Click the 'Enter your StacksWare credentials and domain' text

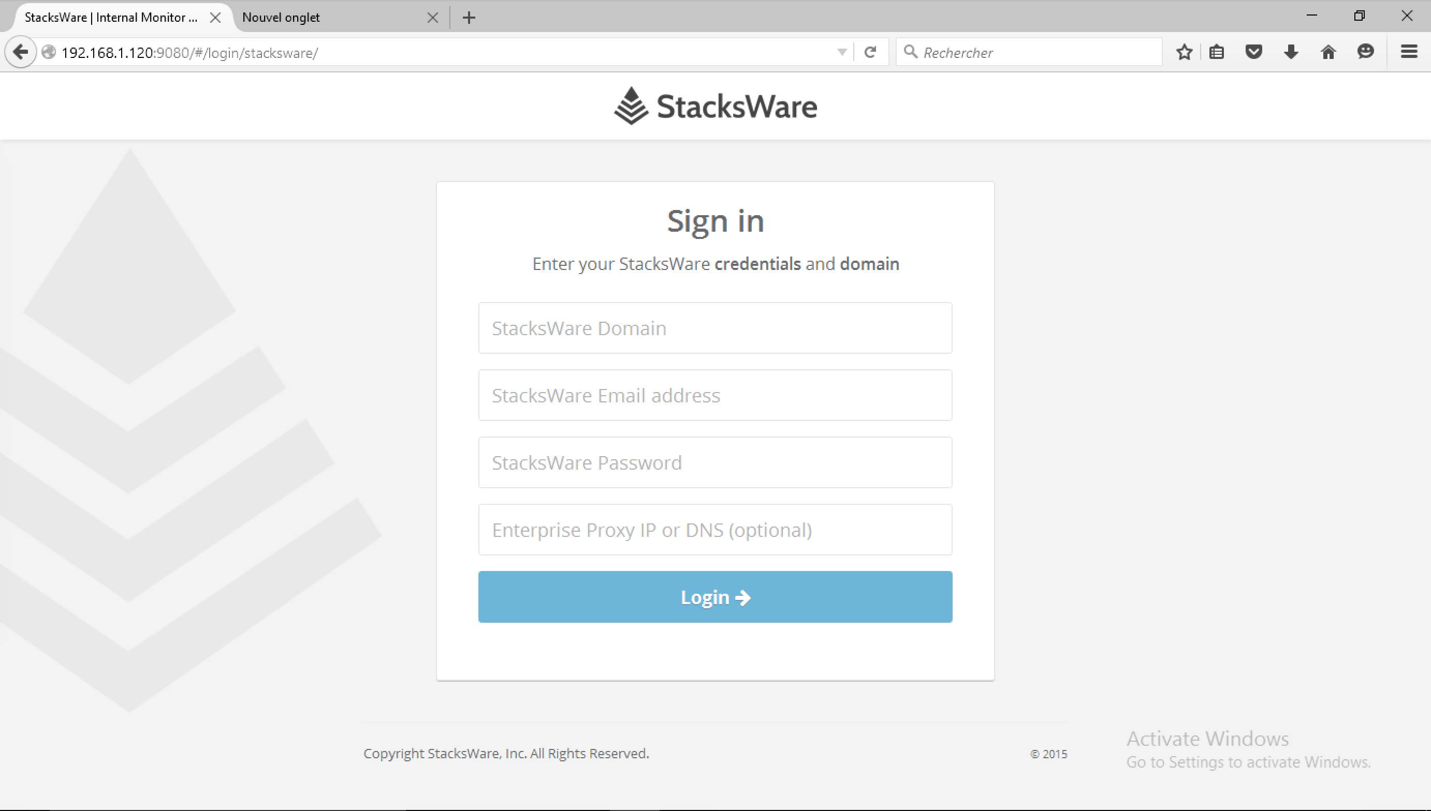tap(716, 264)
